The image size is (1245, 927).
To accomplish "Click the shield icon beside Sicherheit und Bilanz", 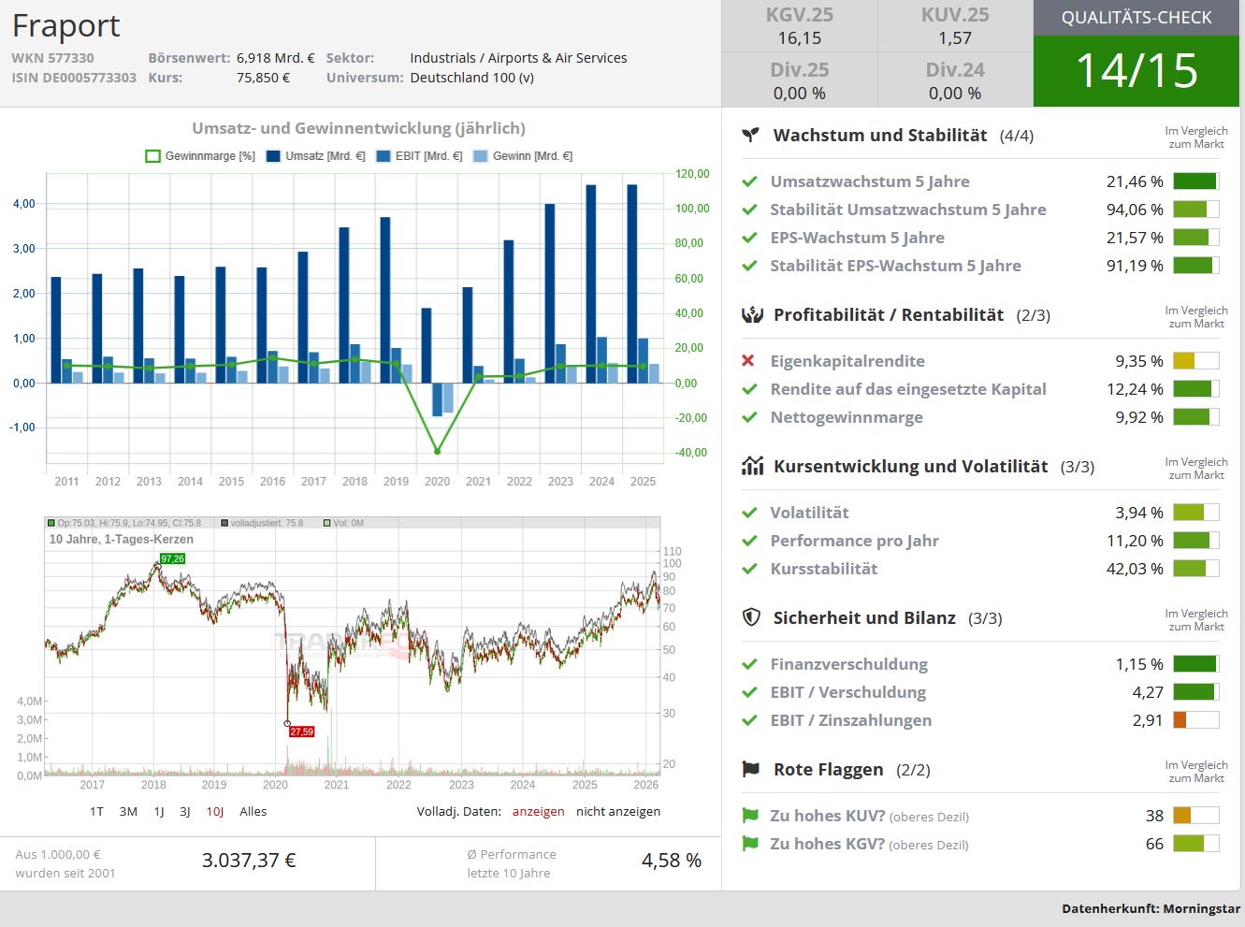I will click(x=750, y=617).
